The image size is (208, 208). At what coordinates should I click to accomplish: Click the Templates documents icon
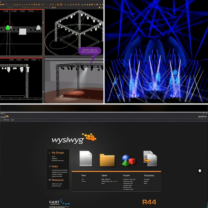tap(150, 158)
